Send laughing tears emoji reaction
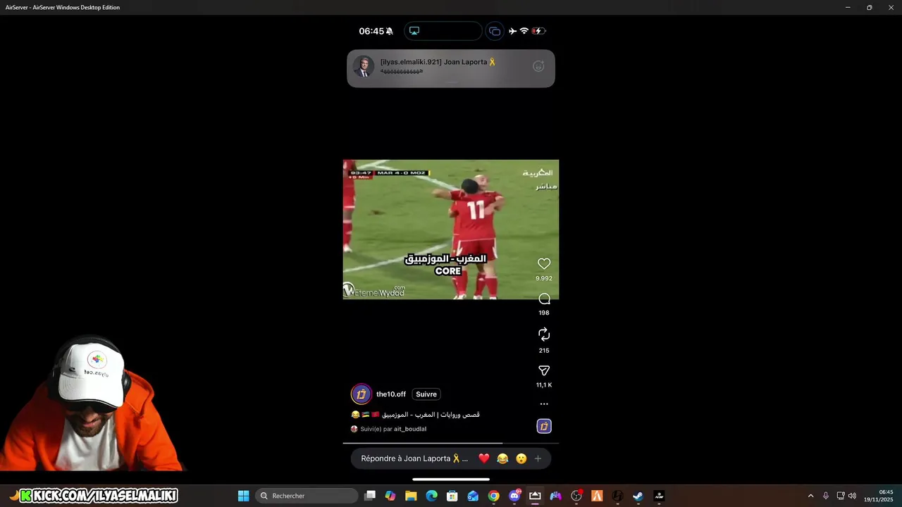 pos(502,458)
